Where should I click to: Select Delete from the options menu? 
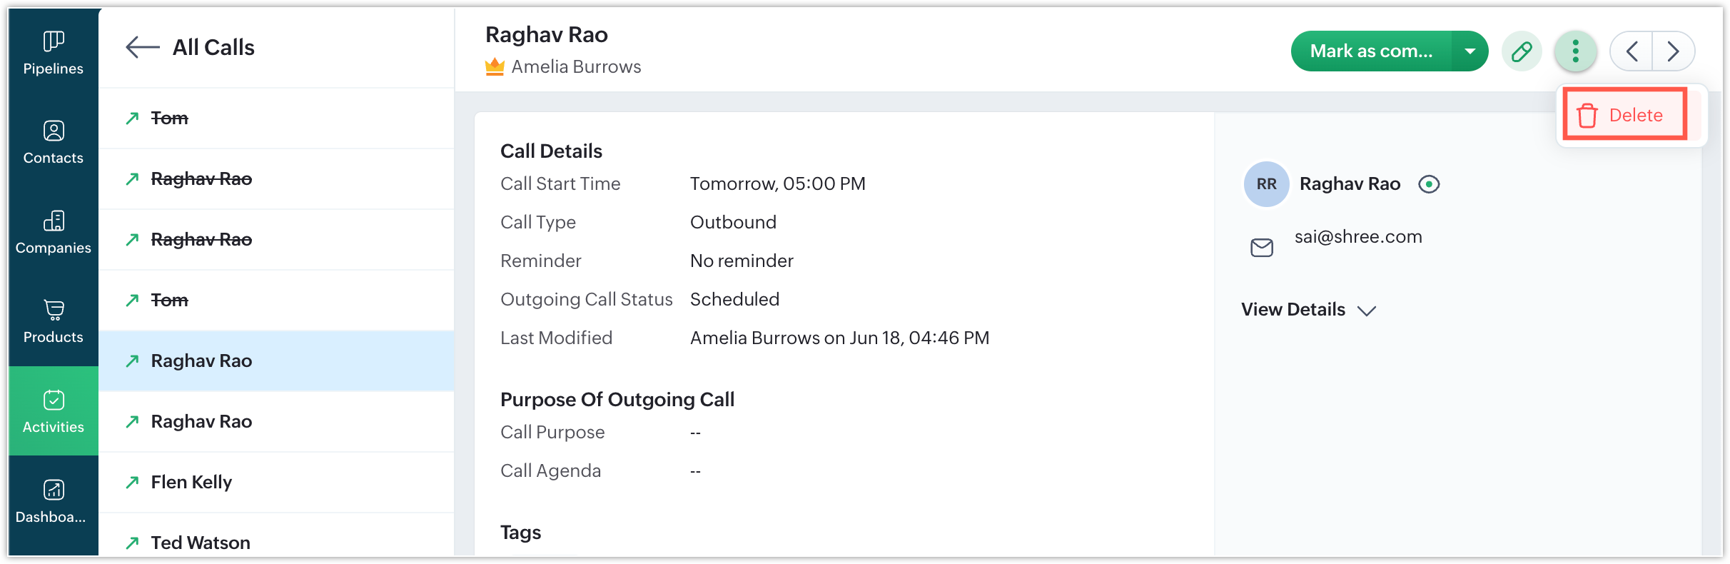point(1625,114)
